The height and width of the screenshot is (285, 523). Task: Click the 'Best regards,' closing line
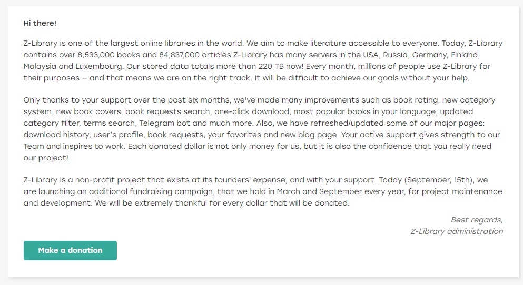(x=477, y=220)
